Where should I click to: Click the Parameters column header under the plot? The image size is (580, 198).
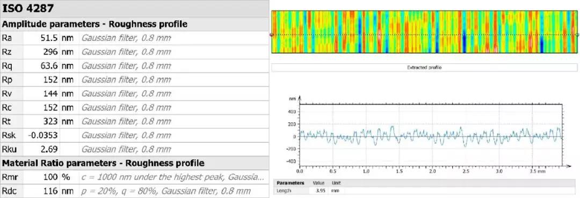click(291, 183)
